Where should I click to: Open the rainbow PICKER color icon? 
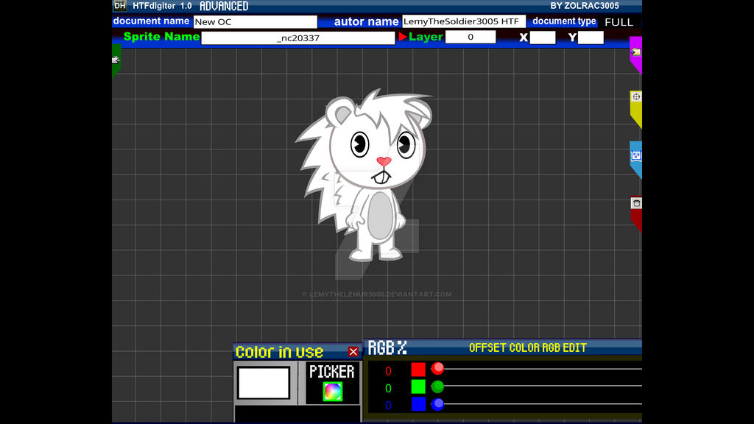click(332, 392)
